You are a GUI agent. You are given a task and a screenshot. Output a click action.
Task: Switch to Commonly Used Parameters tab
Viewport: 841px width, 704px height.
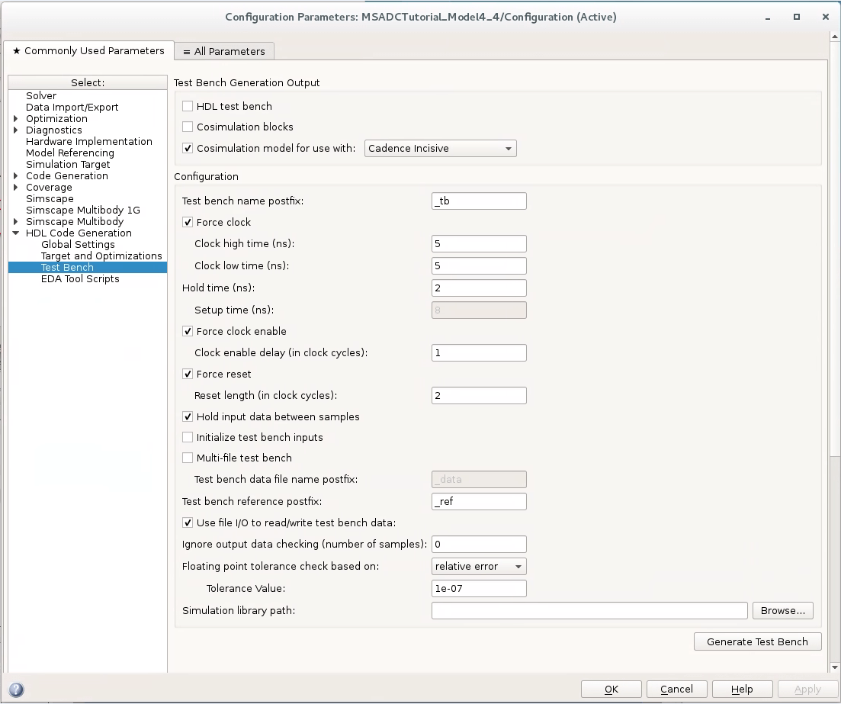pyautogui.click(x=88, y=51)
